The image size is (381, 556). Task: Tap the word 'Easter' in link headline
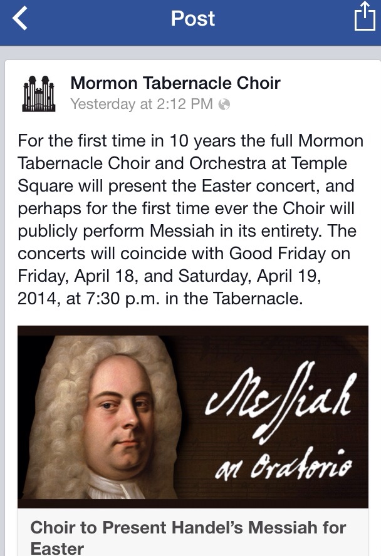pyautogui.click(x=57, y=548)
